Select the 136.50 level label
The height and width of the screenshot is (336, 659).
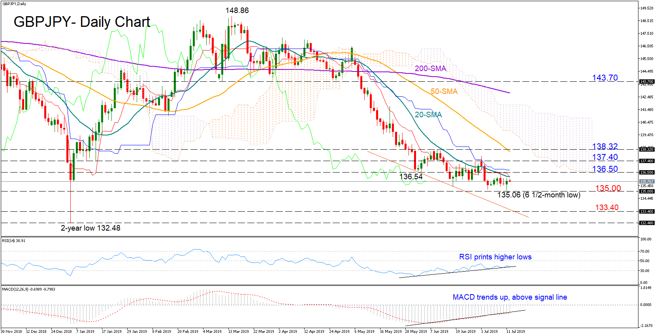point(605,169)
